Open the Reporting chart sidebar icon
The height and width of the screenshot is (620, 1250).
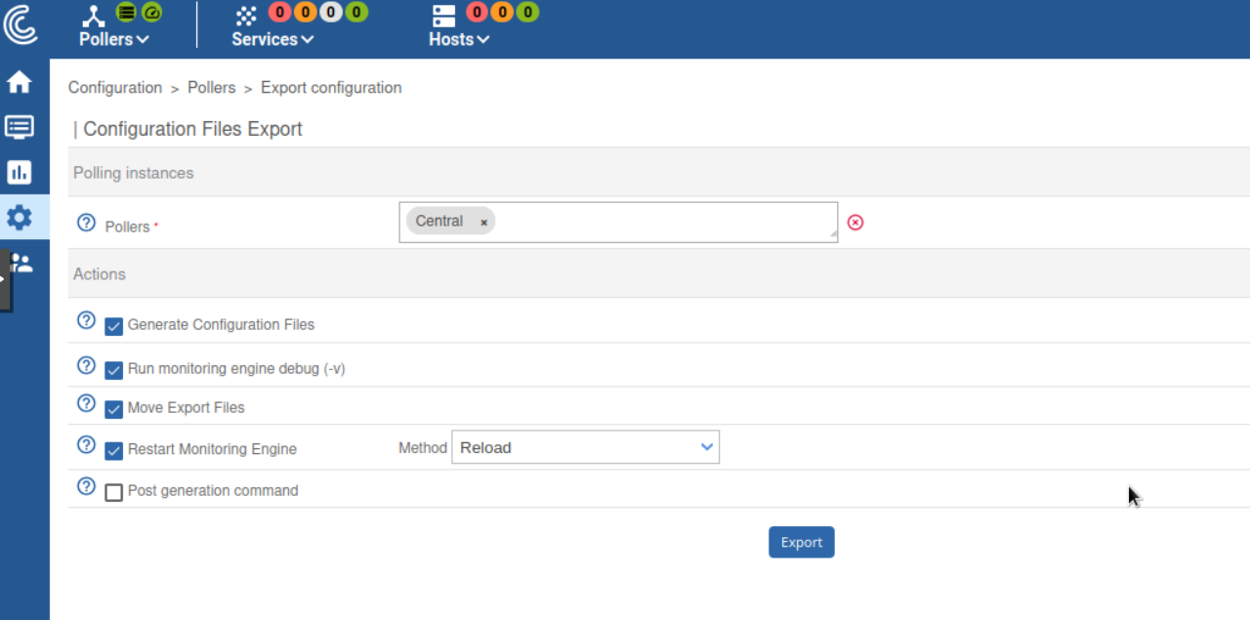[20, 173]
